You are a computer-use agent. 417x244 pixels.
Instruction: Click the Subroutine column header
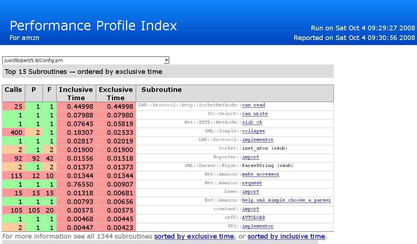click(x=235, y=93)
